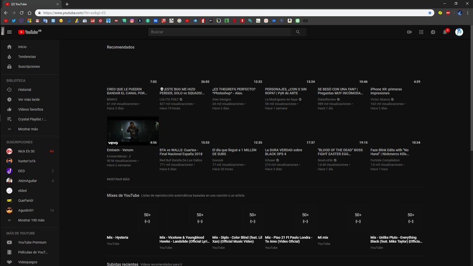Click the Crystal Playlist list icon
Viewport: 473px width, 266px height.
pyautogui.click(x=9, y=119)
